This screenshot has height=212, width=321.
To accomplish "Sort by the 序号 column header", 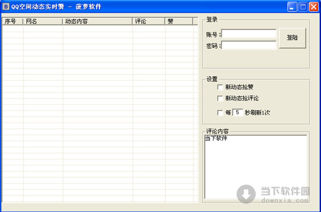I will pyautogui.click(x=13, y=21).
